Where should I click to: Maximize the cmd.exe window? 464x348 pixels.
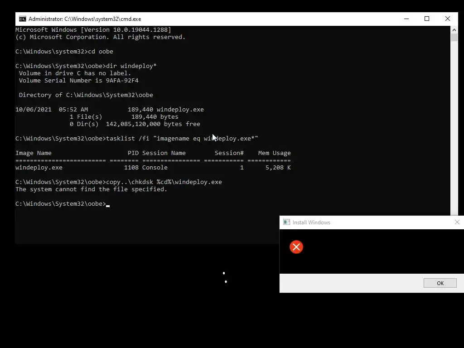pyautogui.click(x=427, y=19)
